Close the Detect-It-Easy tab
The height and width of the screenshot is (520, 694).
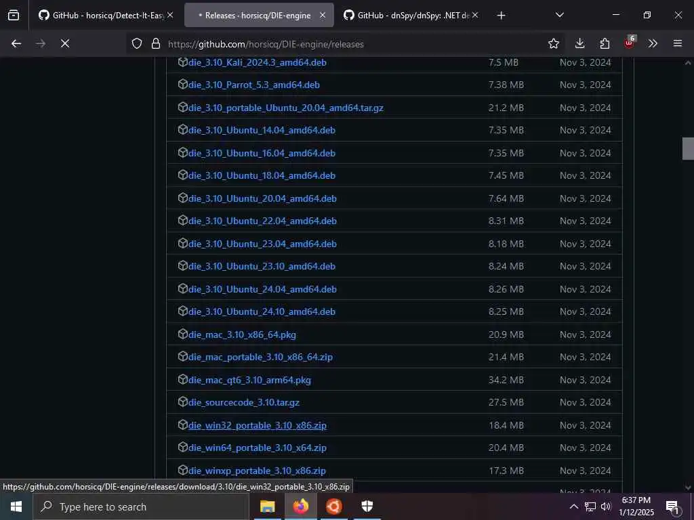coord(170,16)
